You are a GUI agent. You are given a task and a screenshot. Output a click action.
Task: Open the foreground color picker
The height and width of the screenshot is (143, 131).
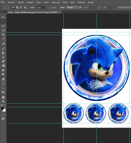tap(2, 108)
